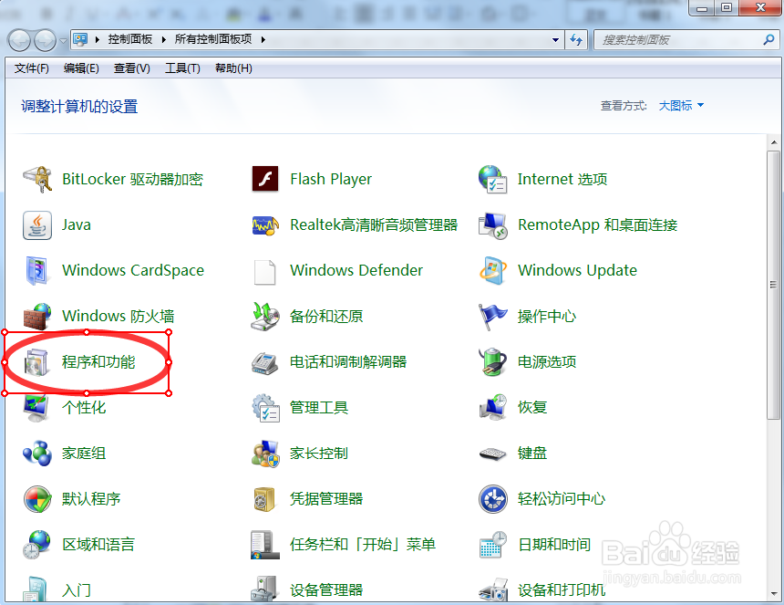Go forward with the Forward arrow button

(x=45, y=40)
